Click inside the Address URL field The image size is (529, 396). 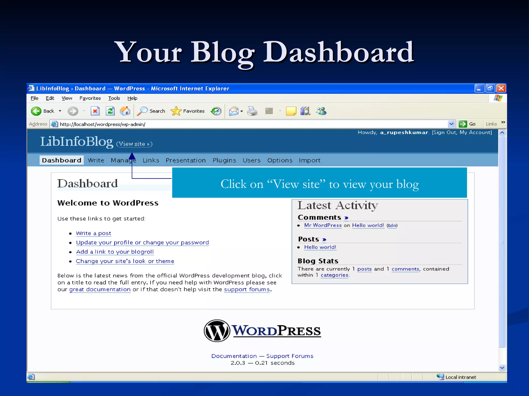pos(253,124)
